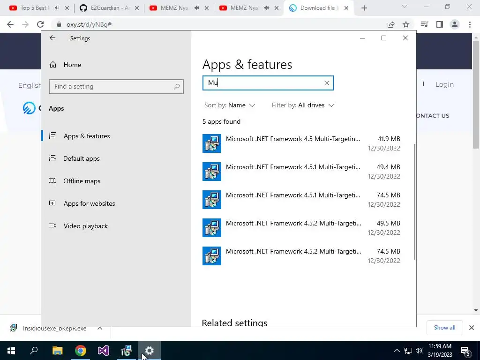Viewport: 480px width, 360px height.
Task: Bookmark this page with star icon
Action: point(406,24)
